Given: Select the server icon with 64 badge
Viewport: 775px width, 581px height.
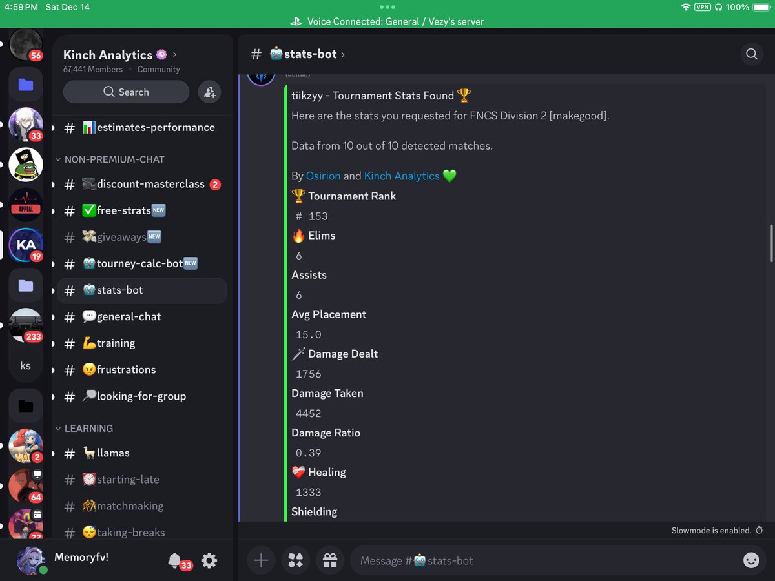Looking at the screenshot, I should point(26,485).
